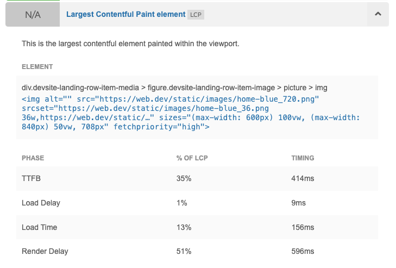Click the 596ms Render Delay timing
This screenshot has width=396, height=268.
click(x=302, y=252)
